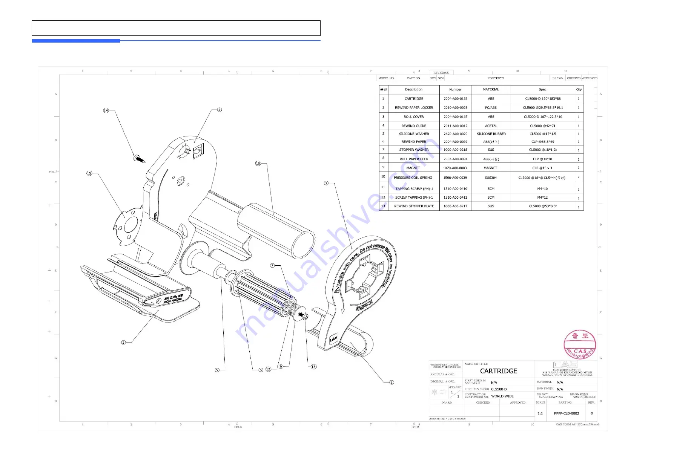Click the 'M4*12' spec cell
This screenshot has height=476, width=674.
[542, 197]
